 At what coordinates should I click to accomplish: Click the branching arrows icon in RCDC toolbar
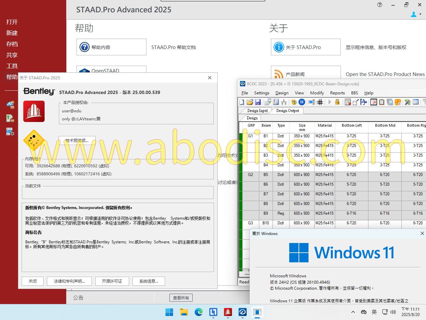tap(364, 102)
